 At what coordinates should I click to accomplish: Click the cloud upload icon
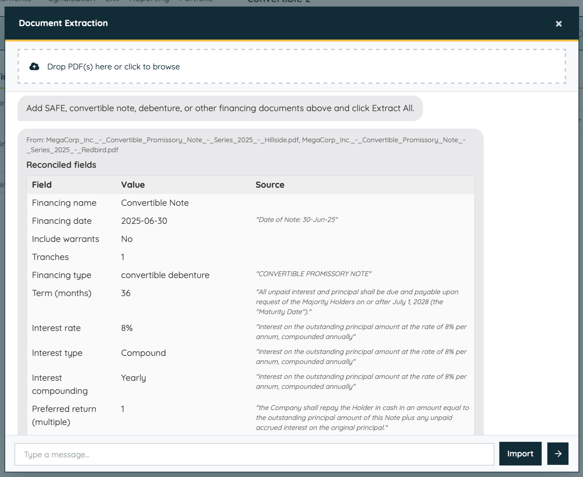(x=34, y=66)
